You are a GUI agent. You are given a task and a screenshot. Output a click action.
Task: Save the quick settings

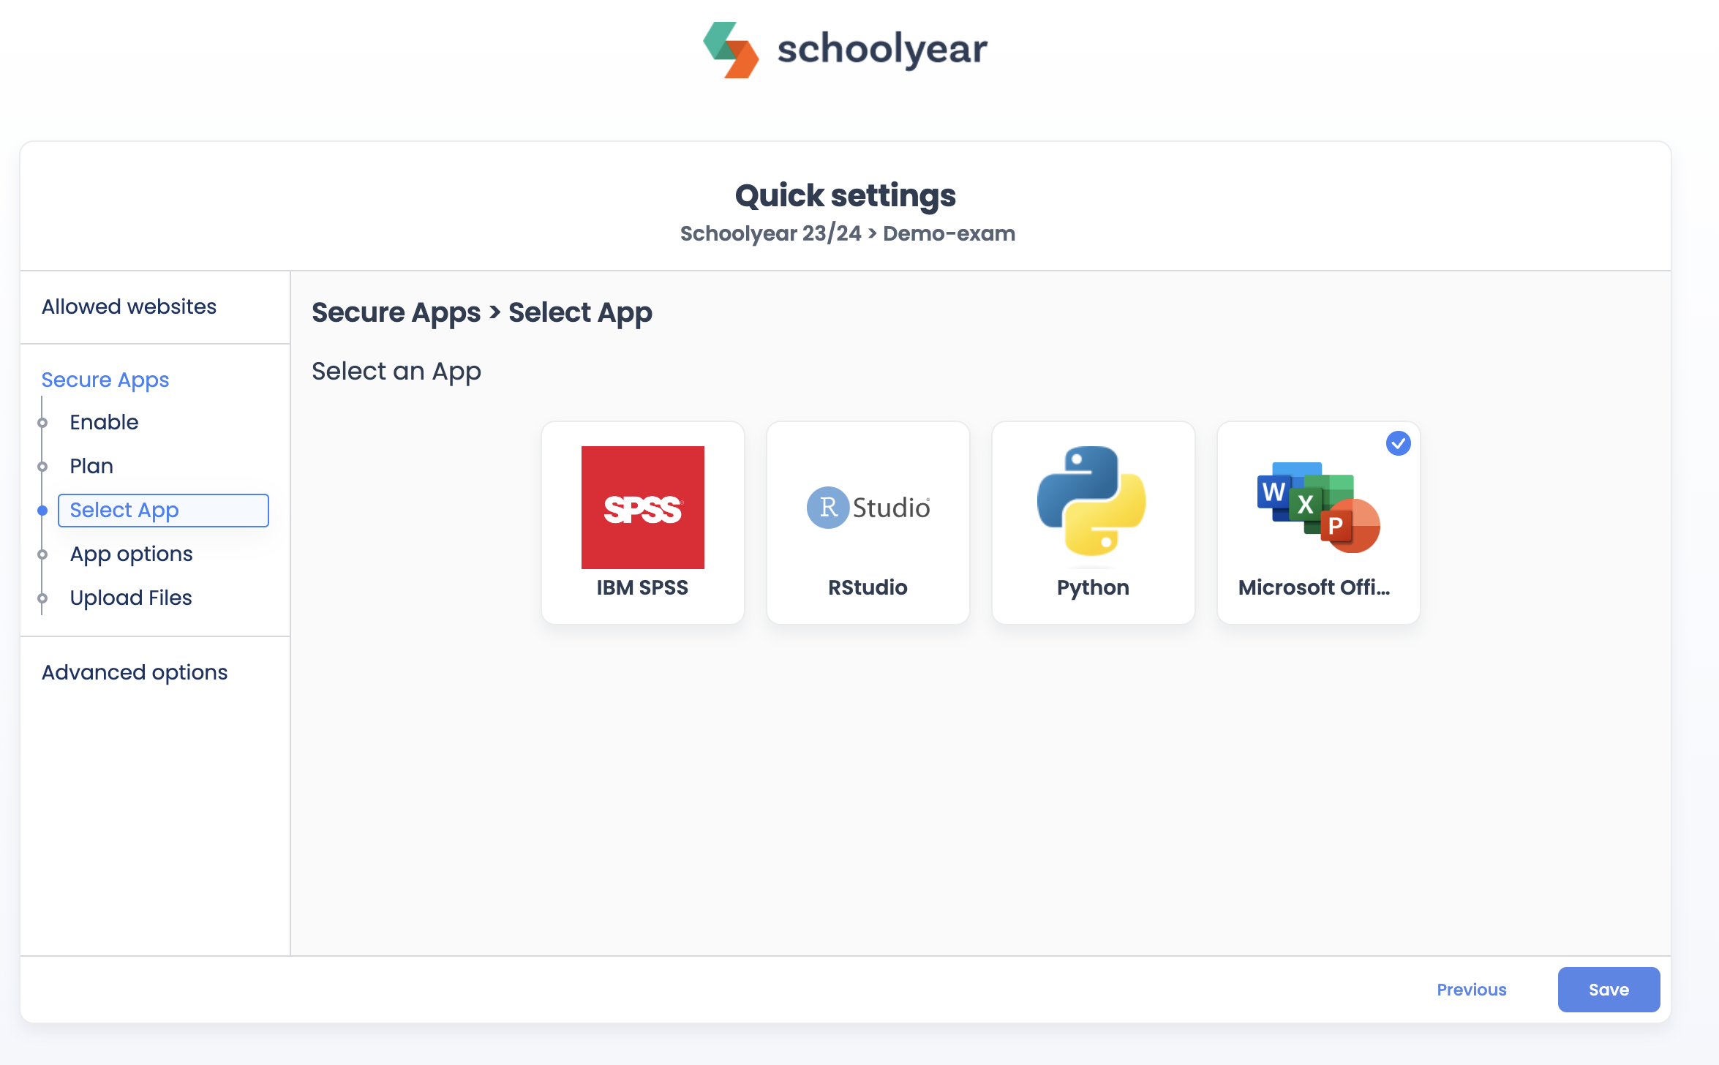(1609, 990)
